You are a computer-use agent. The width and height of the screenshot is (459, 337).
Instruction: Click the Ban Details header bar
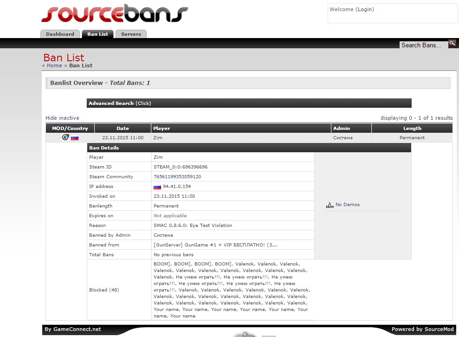click(249, 148)
